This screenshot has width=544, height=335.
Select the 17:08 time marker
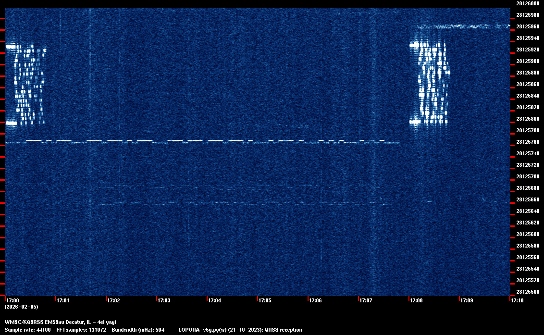pos(416,301)
